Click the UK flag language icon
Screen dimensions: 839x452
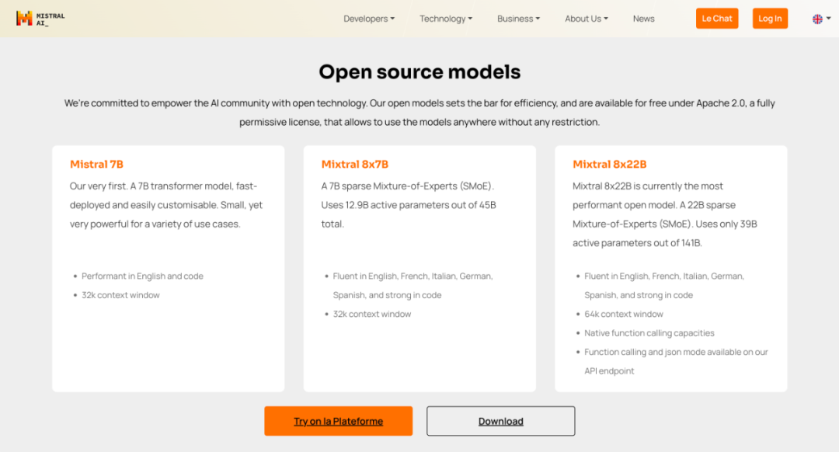pos(817,19)
